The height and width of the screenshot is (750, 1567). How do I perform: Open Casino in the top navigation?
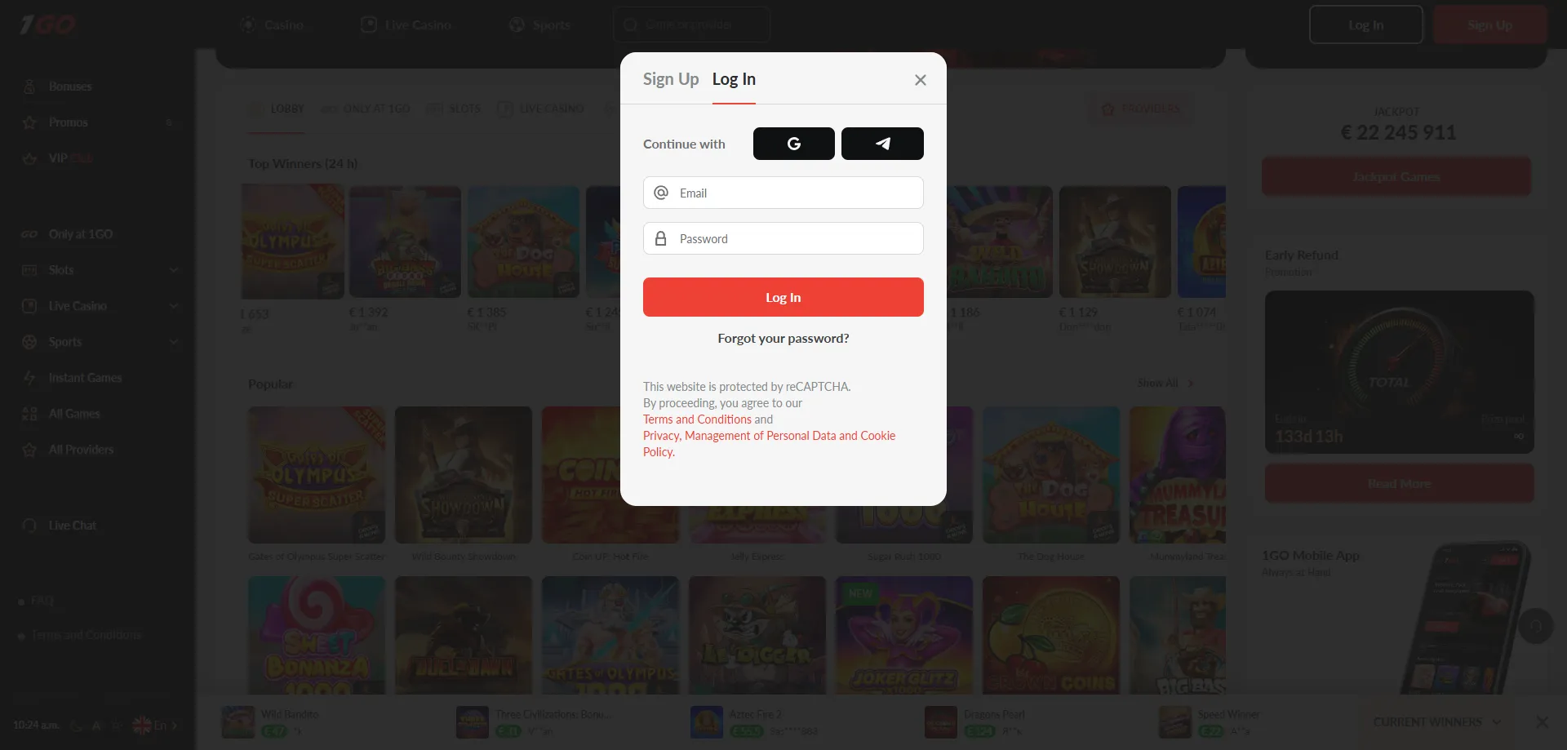272,25
